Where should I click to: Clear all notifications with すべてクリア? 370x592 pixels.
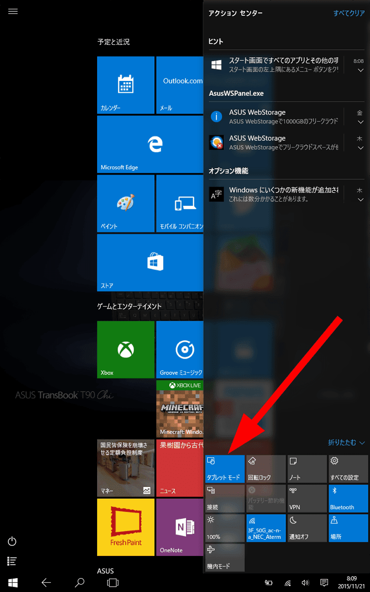[x=349, y=13]
